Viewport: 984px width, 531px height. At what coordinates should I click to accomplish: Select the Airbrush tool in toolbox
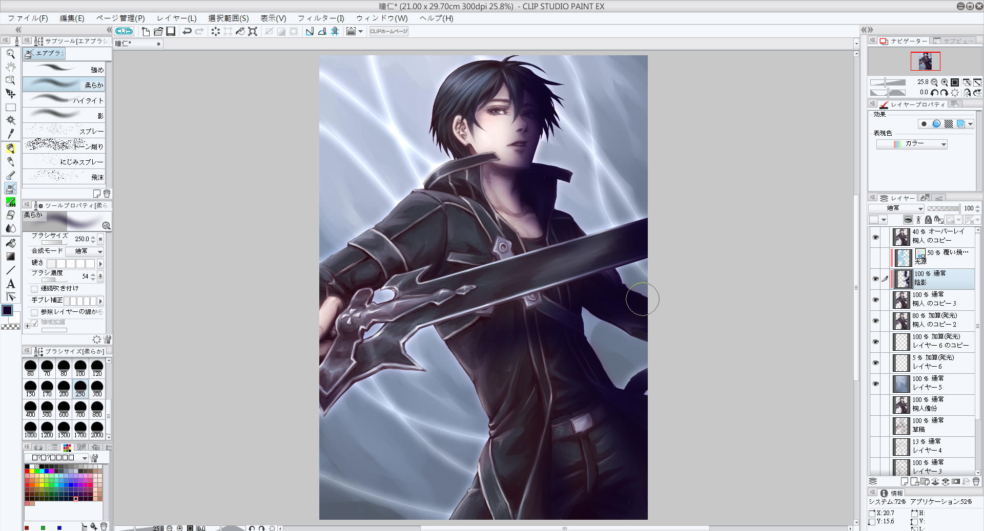pyautogui.click(x=10, y=188)
